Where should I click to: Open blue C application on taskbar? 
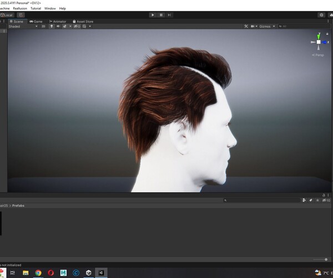pos(76,272)
